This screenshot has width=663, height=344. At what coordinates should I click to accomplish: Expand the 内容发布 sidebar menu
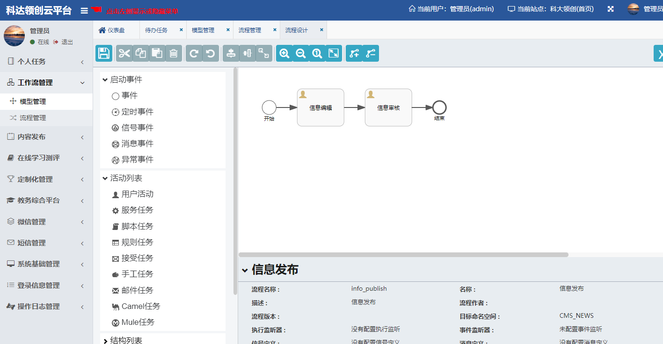click(x=46, y=137)
